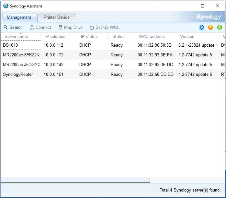
Task: Sort by IP address column header
Action: [59, 36]
